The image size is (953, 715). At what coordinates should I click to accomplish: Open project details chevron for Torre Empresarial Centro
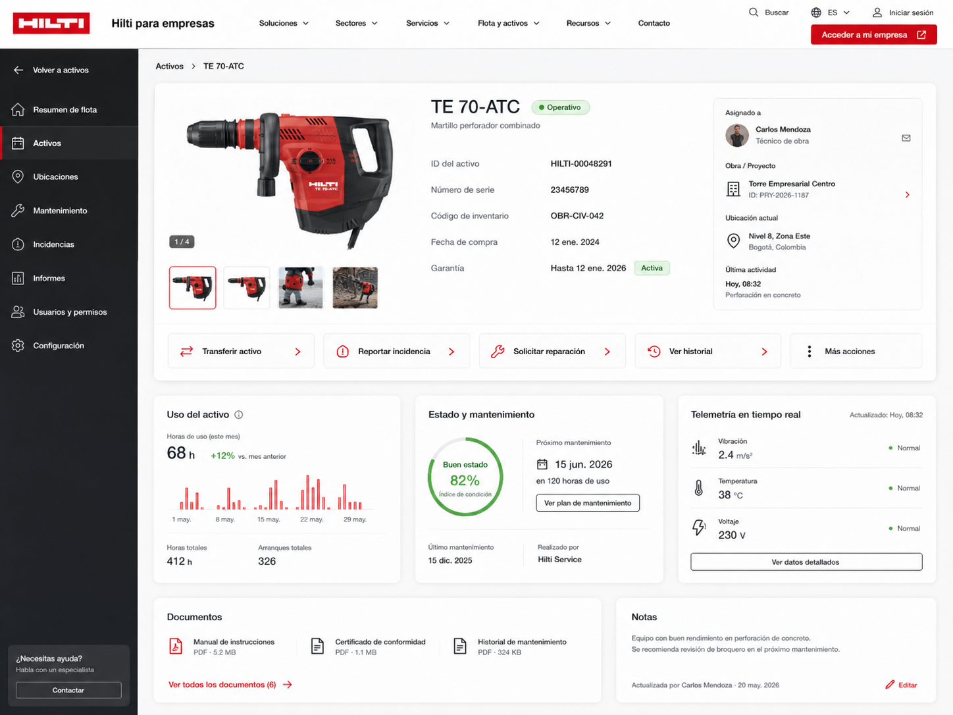[908, 195]
